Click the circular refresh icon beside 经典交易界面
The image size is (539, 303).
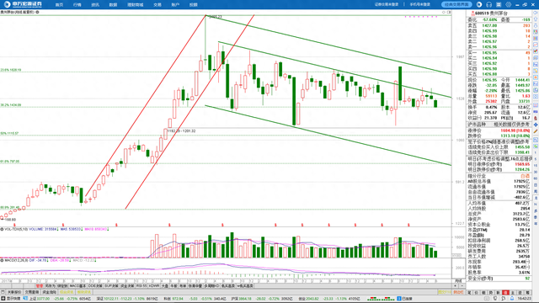pyautogui.click(x=479, y=4)
